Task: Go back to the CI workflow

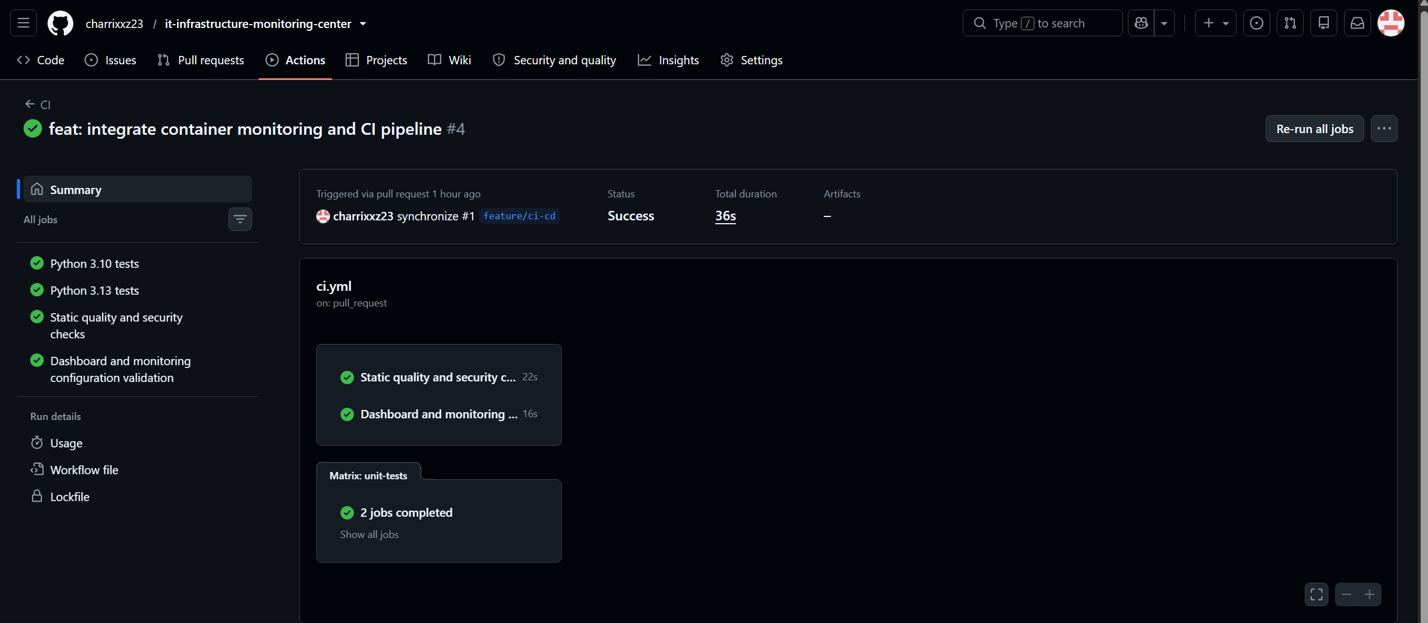Action: point(38,105)
